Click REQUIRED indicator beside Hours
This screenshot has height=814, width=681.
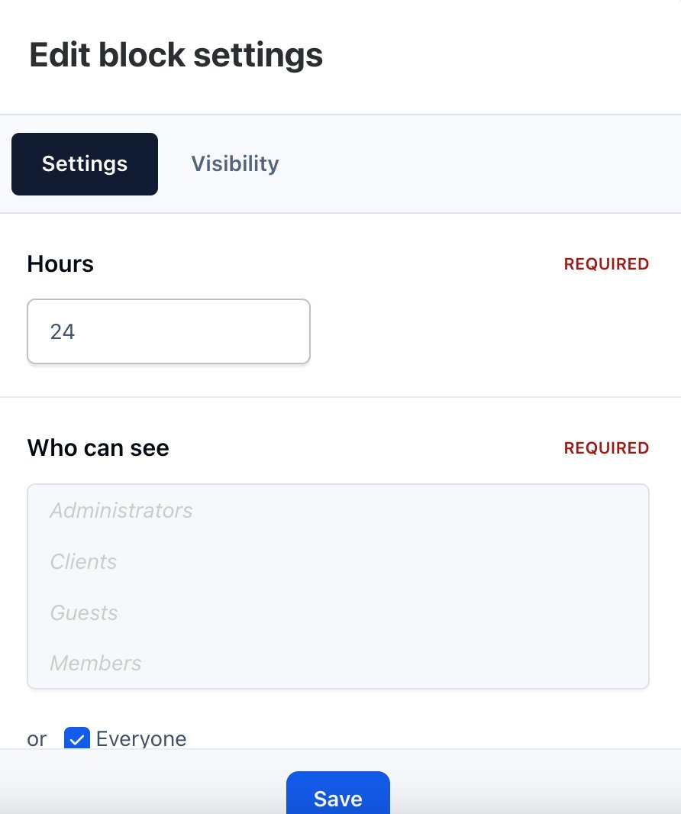[x=606, y=264]
